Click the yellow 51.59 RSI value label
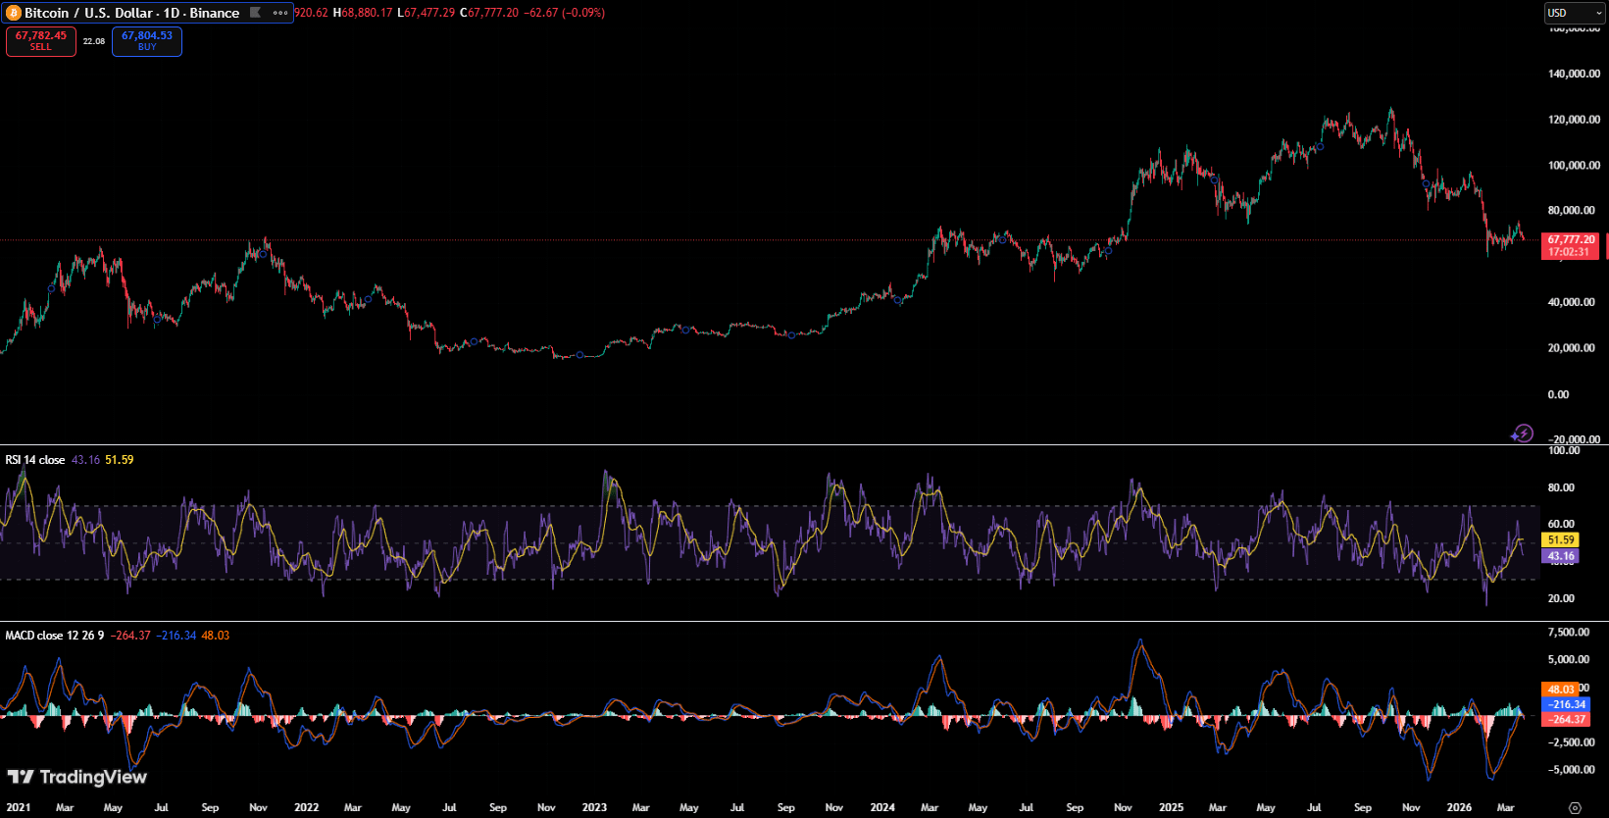The height and width of the screenshot is (818, 1609). coord(1561,540)
